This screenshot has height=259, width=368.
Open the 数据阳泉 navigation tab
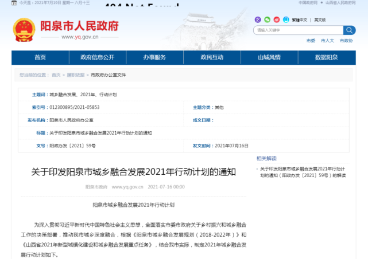coord(327,57)
